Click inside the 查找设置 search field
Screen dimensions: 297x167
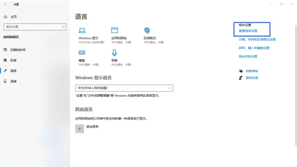point(35,27)
